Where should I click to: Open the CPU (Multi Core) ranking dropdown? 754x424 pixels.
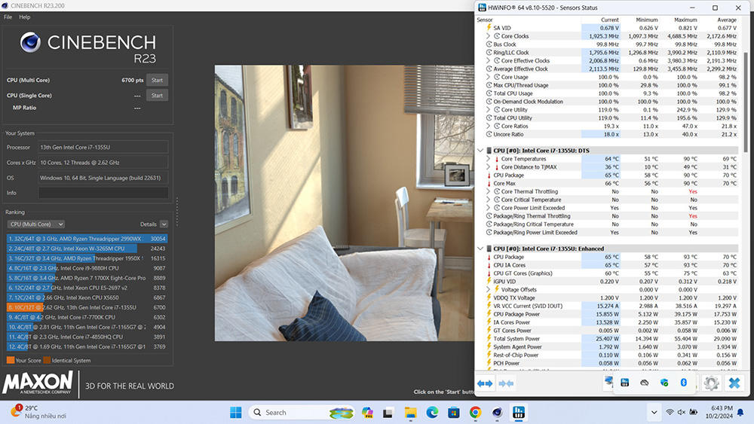pyautogui.click(x=36, y=224)
